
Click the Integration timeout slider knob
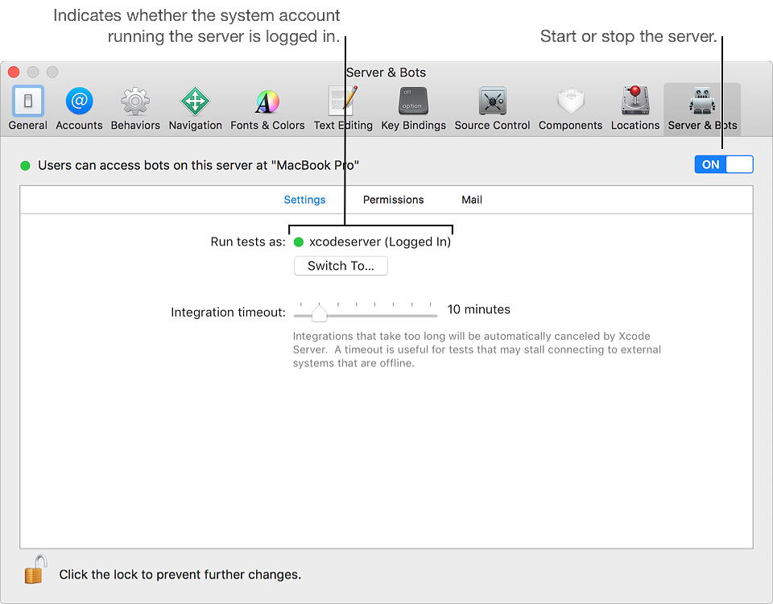pos(319,312)
